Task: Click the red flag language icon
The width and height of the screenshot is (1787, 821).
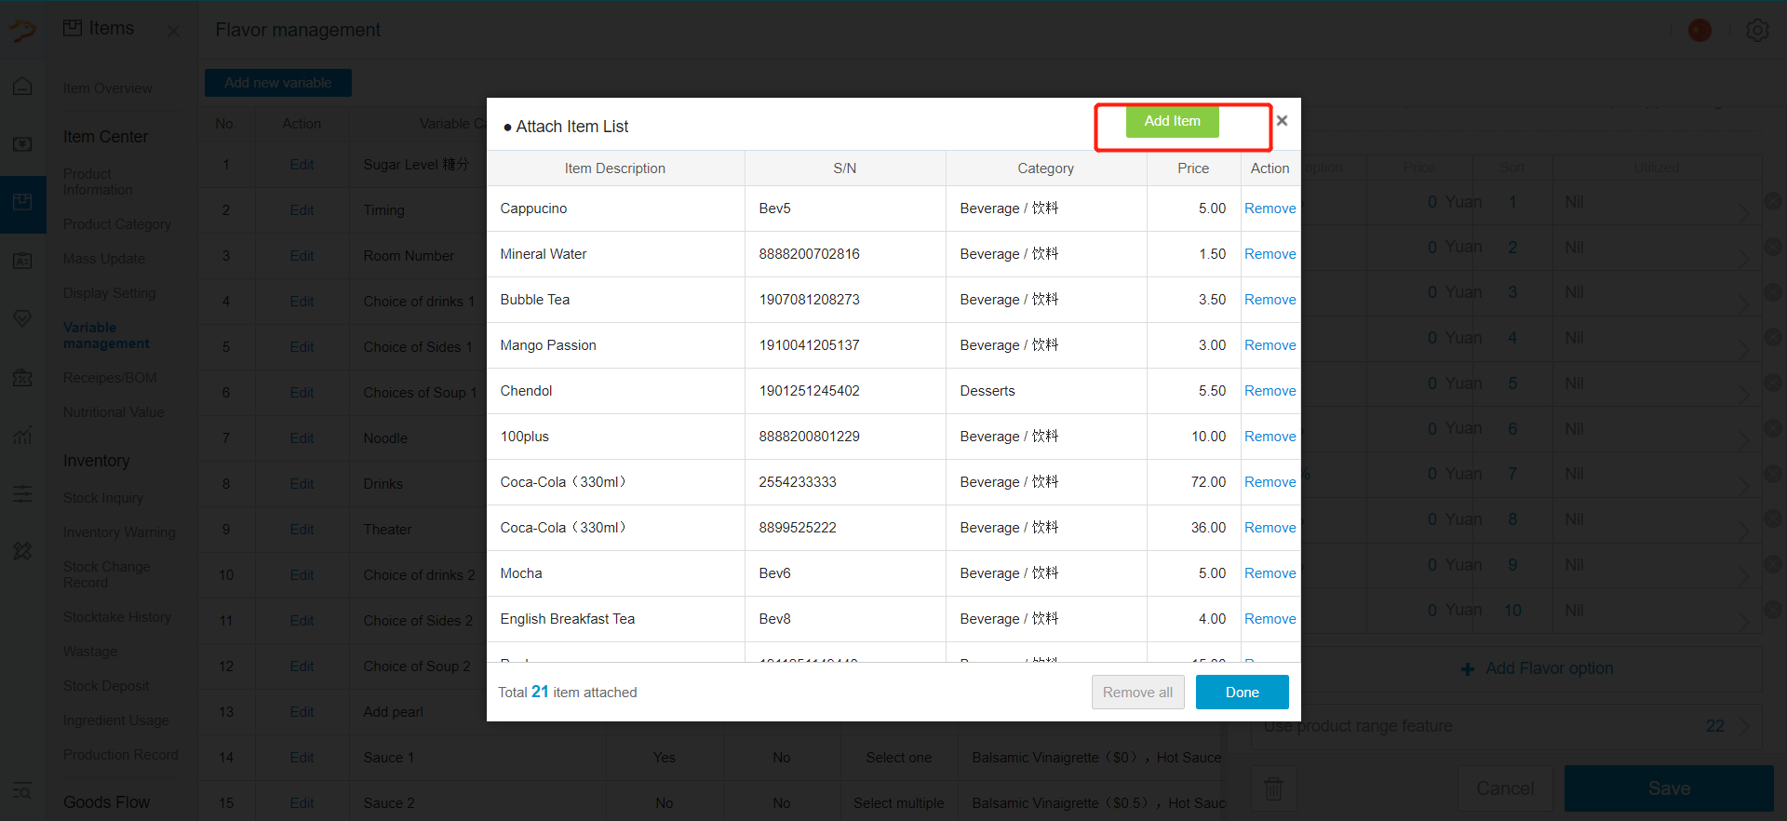Action: coord(1700,30)
